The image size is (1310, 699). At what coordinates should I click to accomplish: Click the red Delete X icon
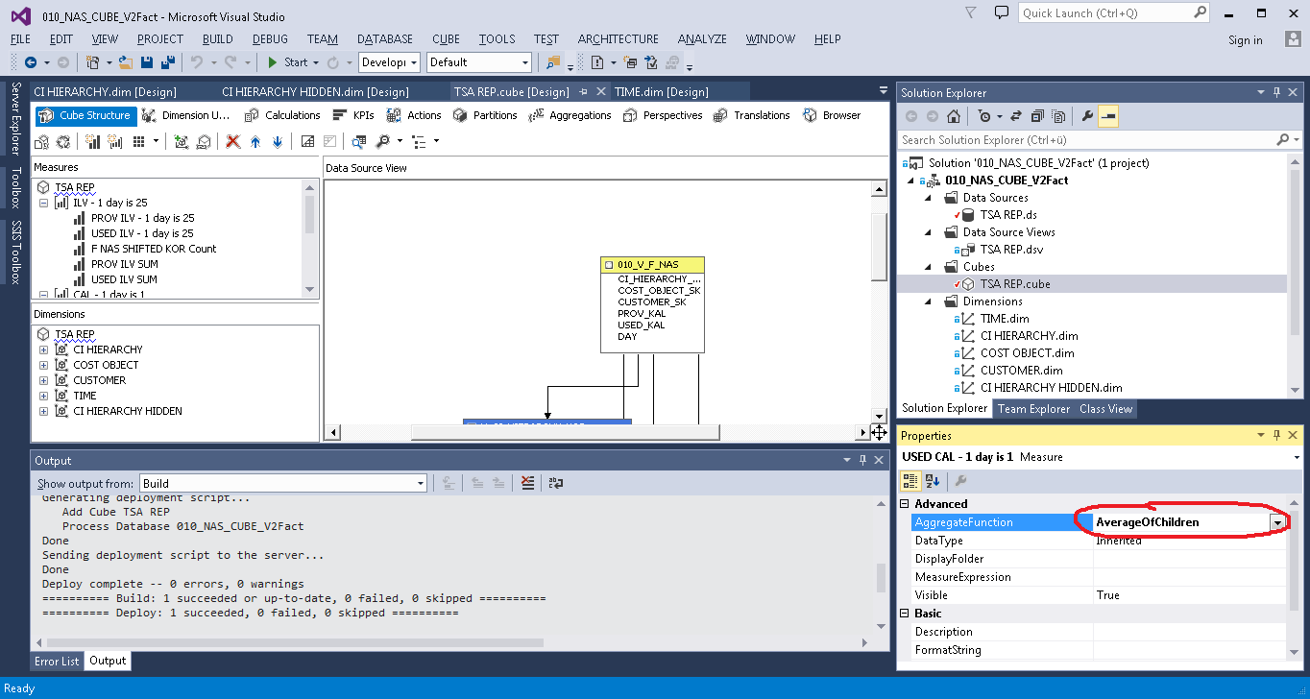tap(232, 141)
